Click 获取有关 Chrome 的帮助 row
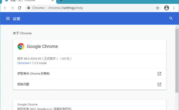 point(89,74)
